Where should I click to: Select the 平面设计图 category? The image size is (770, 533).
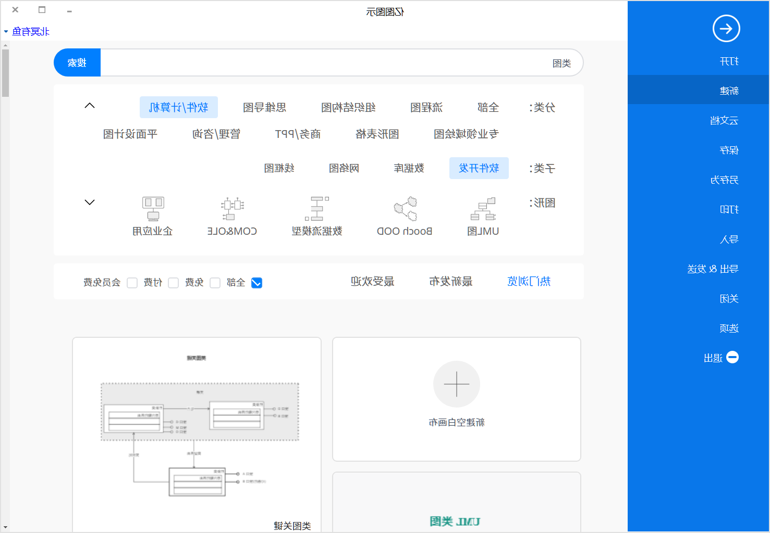130,134
